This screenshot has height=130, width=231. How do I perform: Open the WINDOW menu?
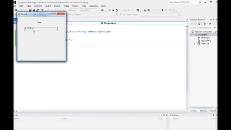(93, 6)
